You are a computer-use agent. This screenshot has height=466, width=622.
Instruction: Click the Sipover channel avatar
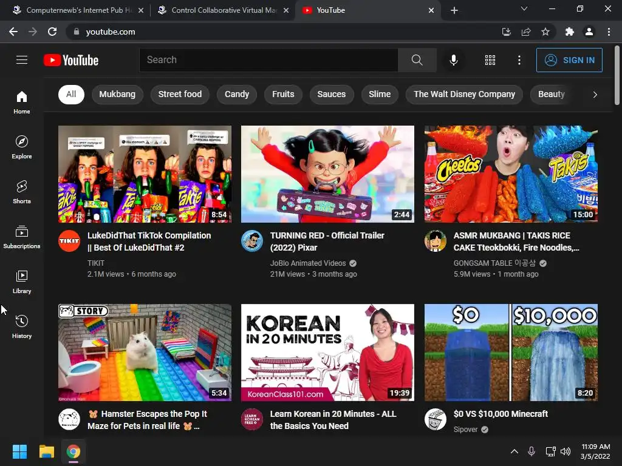[x=435, y=419]
